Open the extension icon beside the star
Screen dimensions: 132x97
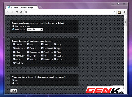(x=119, y=12)
